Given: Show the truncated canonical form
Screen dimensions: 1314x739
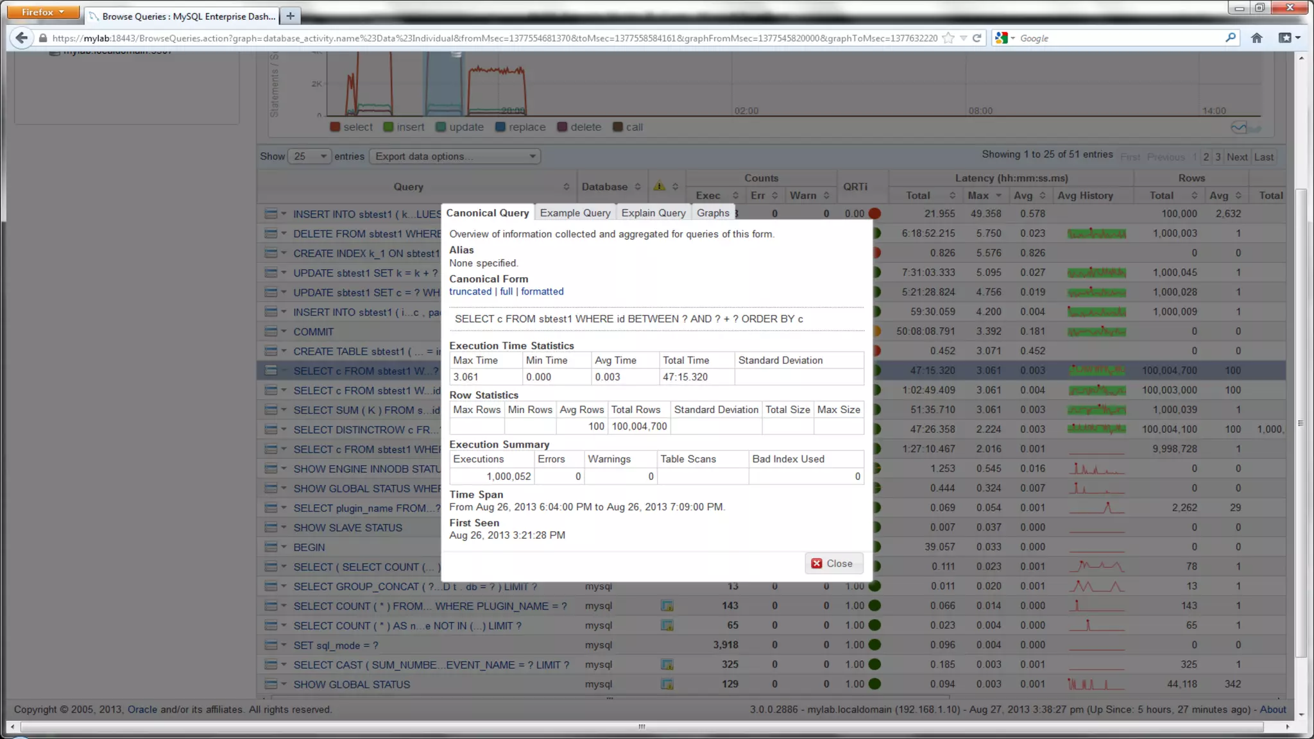Looking at the screenshot, I should [470, 291].
